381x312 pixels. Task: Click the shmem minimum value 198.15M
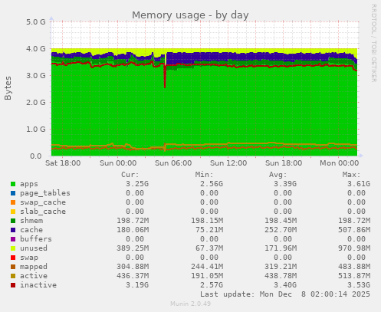(207, 221)
